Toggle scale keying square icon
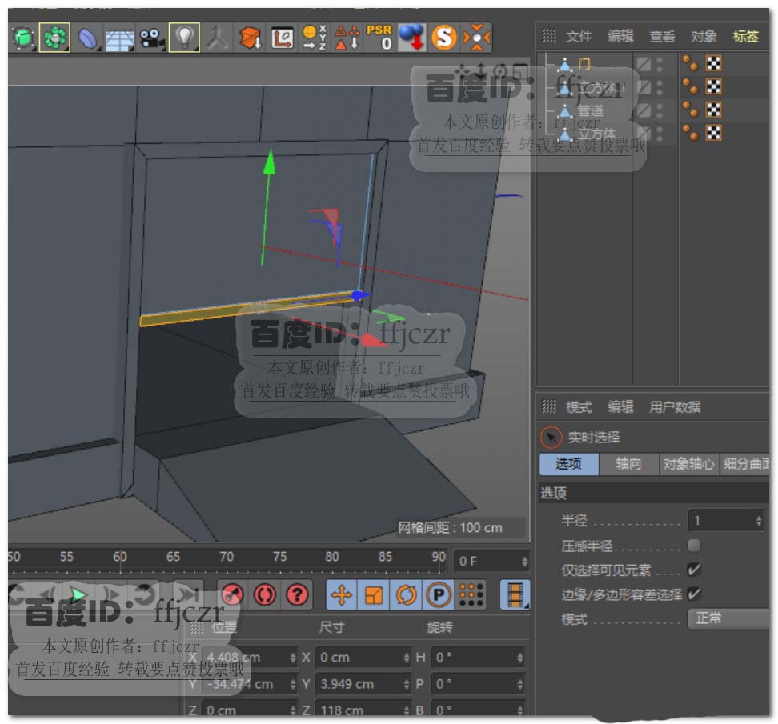 click(374, 594)
